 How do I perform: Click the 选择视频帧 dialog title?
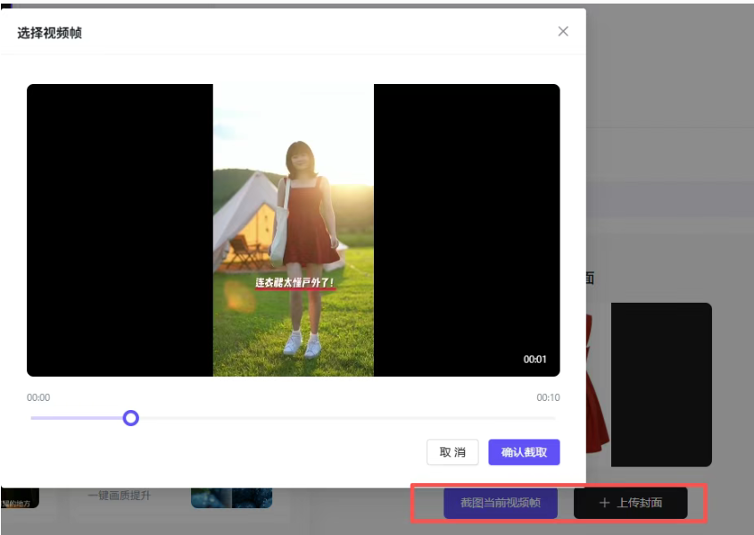(50, 32)
